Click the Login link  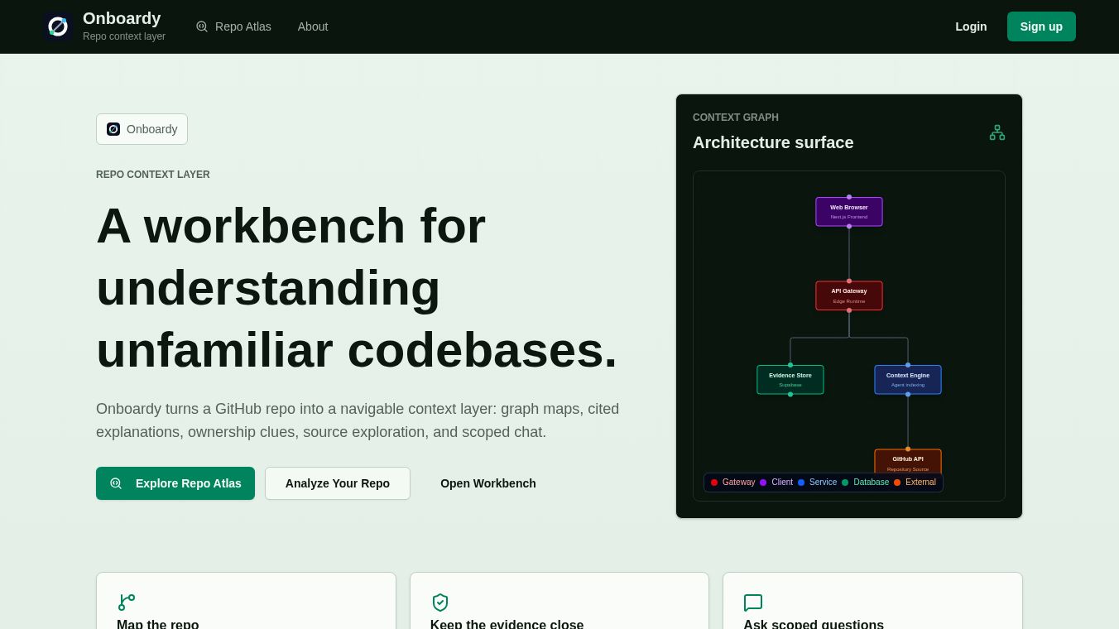971,26
